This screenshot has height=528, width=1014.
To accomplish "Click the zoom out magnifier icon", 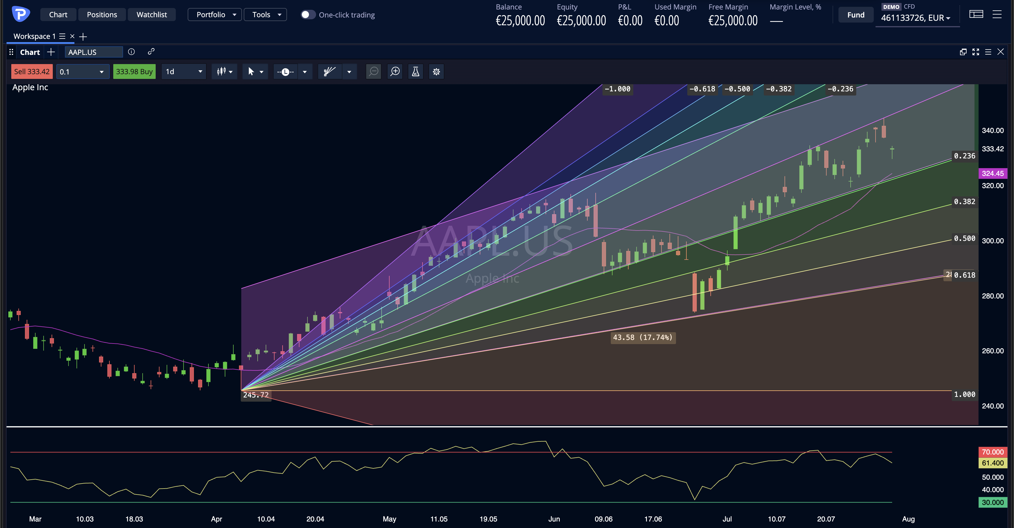I will [x=374, y=72].
